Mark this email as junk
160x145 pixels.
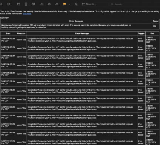33,4
